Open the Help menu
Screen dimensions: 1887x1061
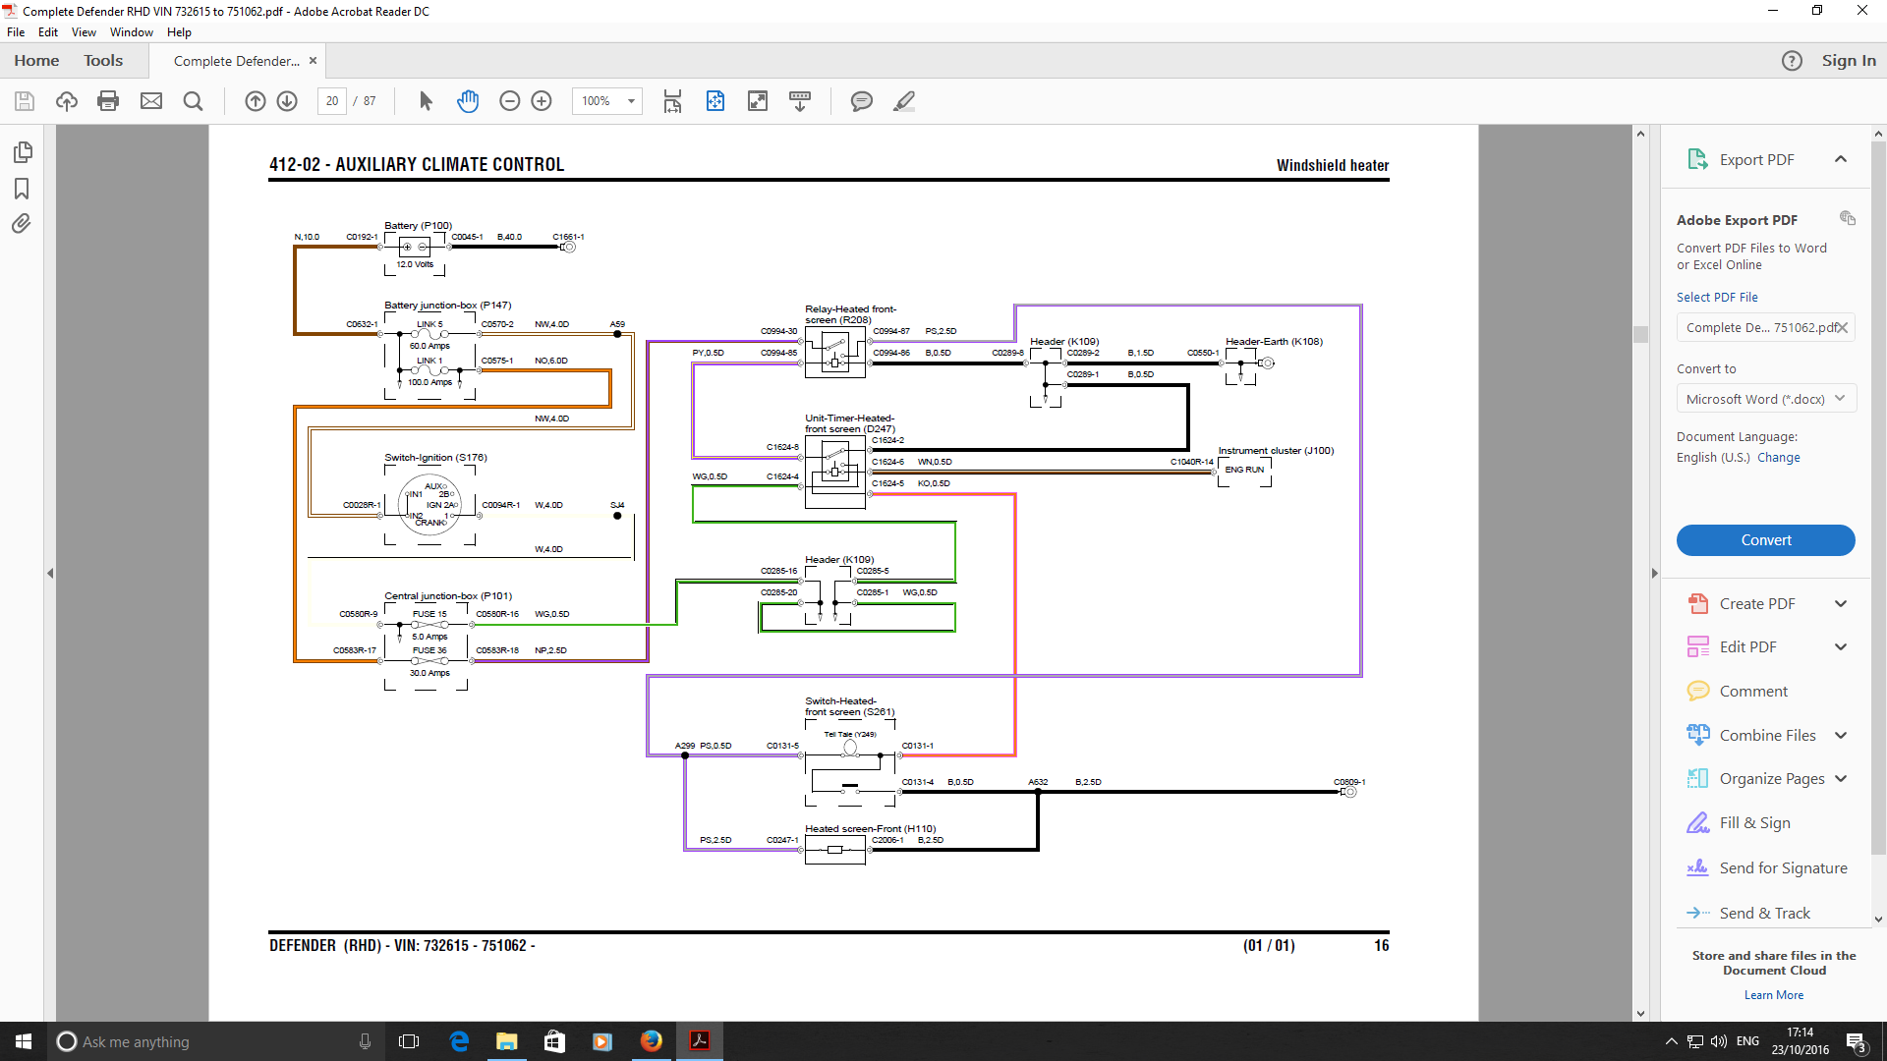pyautogui.click(x=179, y=32)
